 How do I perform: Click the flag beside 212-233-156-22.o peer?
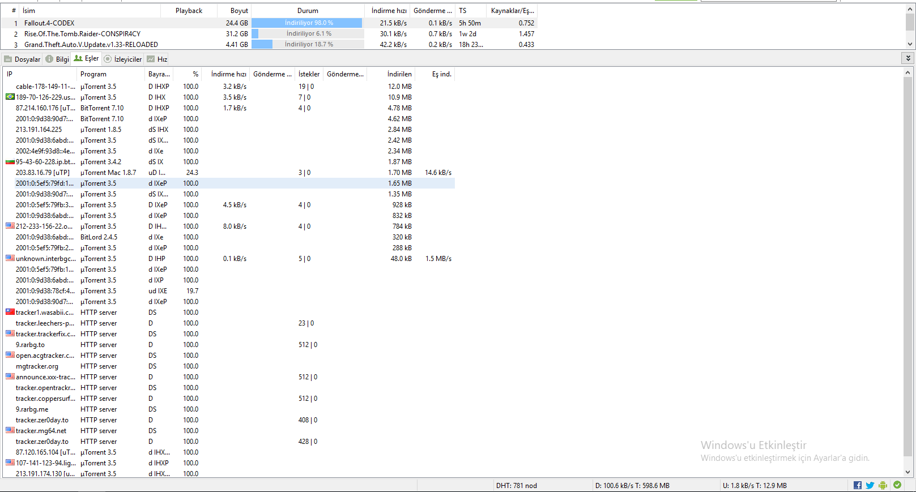[10, 226]
